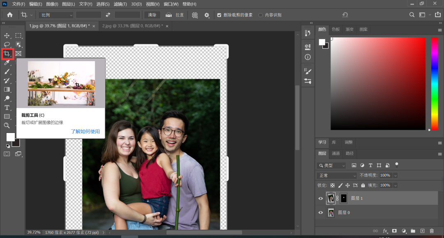This screenshot has height=238, width=444.
Task: Open the 滤镜(T) menu
Action: pyautogui.click(x=120, y=4)
